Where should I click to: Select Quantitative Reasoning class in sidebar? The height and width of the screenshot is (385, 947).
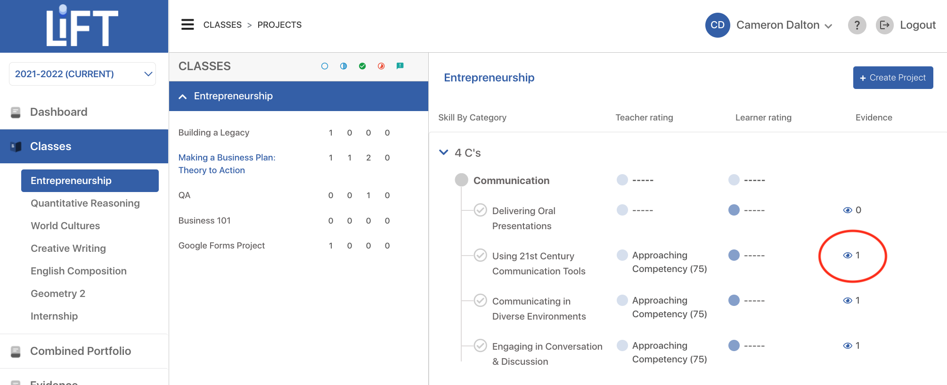coord(85,203)
